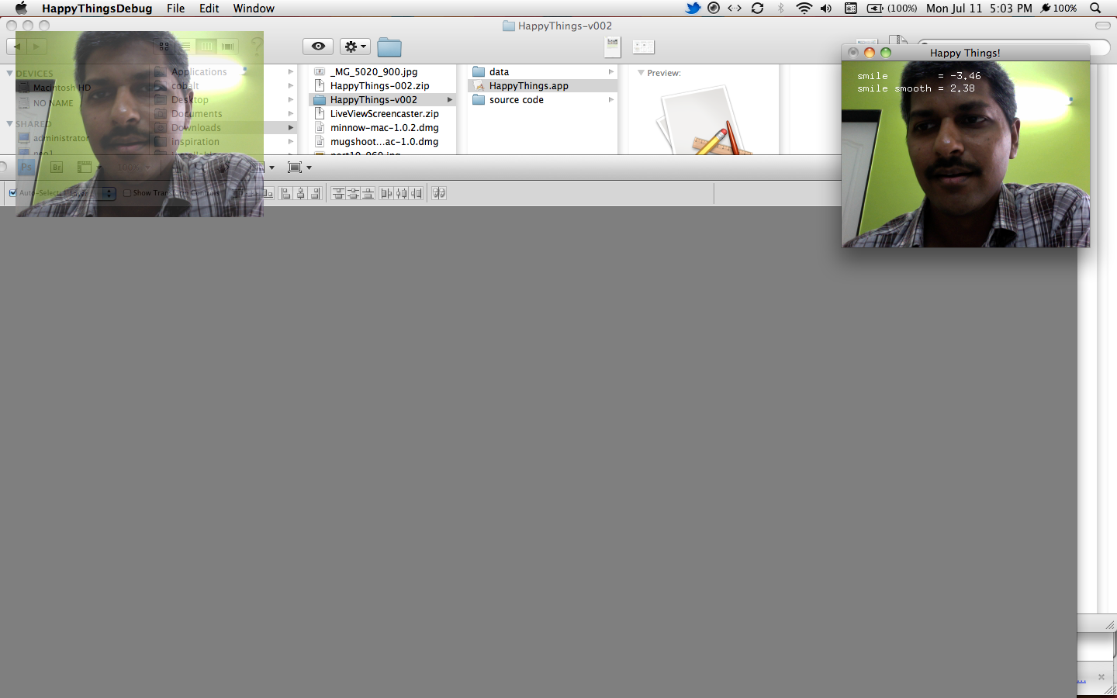Screen dimensions: 1117x698
Task: Switch Finder to list view
Action: (x=185, y=47)
